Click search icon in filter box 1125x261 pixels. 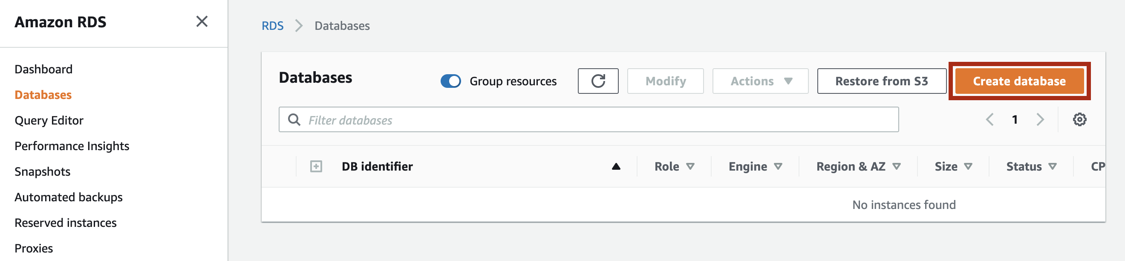[x=294, y=120]
